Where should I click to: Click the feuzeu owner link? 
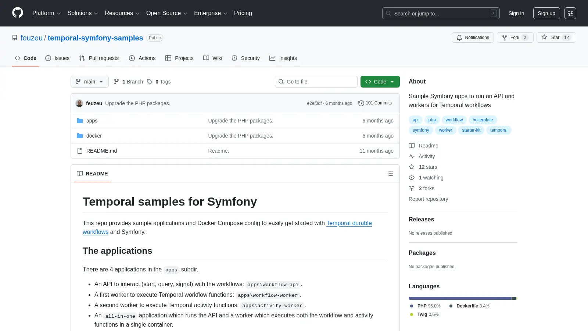[x=32, y=38]
